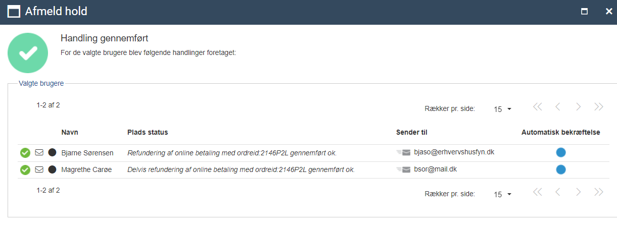
Task: Click the green check icon for Bjarne Sørensen
Action: (25, 153)
